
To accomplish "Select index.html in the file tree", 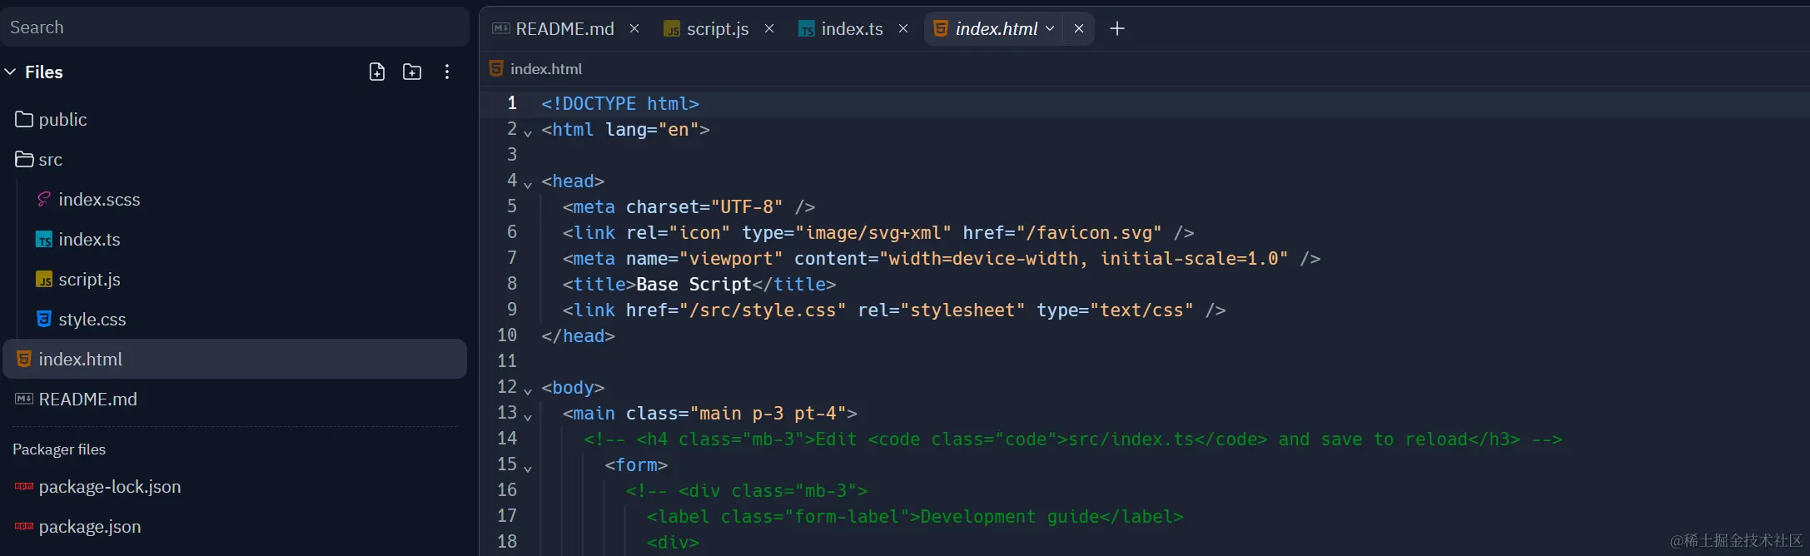I will [235, 359].
